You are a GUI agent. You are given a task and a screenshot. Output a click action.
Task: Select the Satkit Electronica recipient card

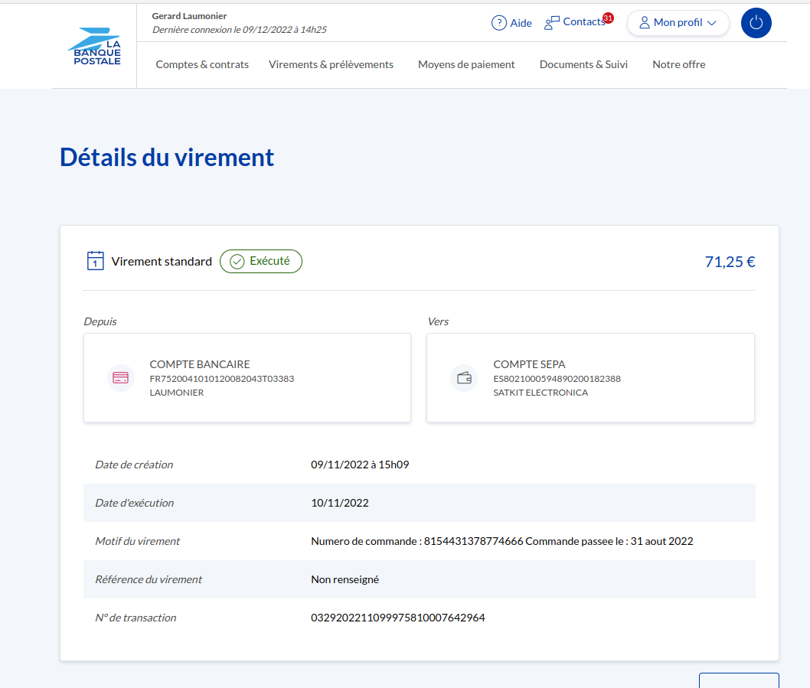(x=590, y=378)
